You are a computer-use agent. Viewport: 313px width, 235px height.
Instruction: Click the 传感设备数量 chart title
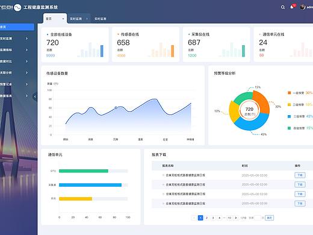click(57, 74)
